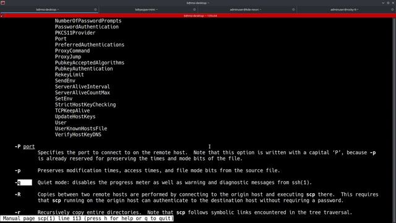Click the VerifyHostKeyDNS entry

pos(78,135)
